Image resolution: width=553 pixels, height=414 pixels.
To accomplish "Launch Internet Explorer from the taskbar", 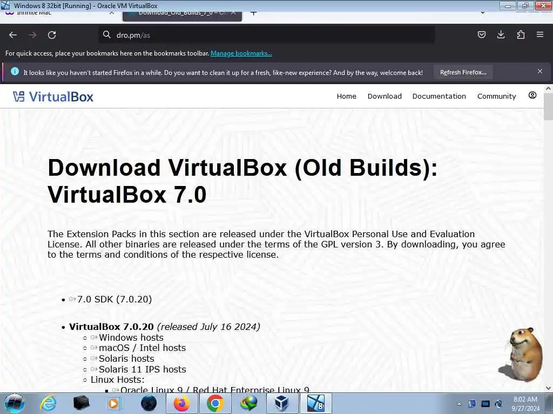I will pyautogui.click(x=48, y=403).
